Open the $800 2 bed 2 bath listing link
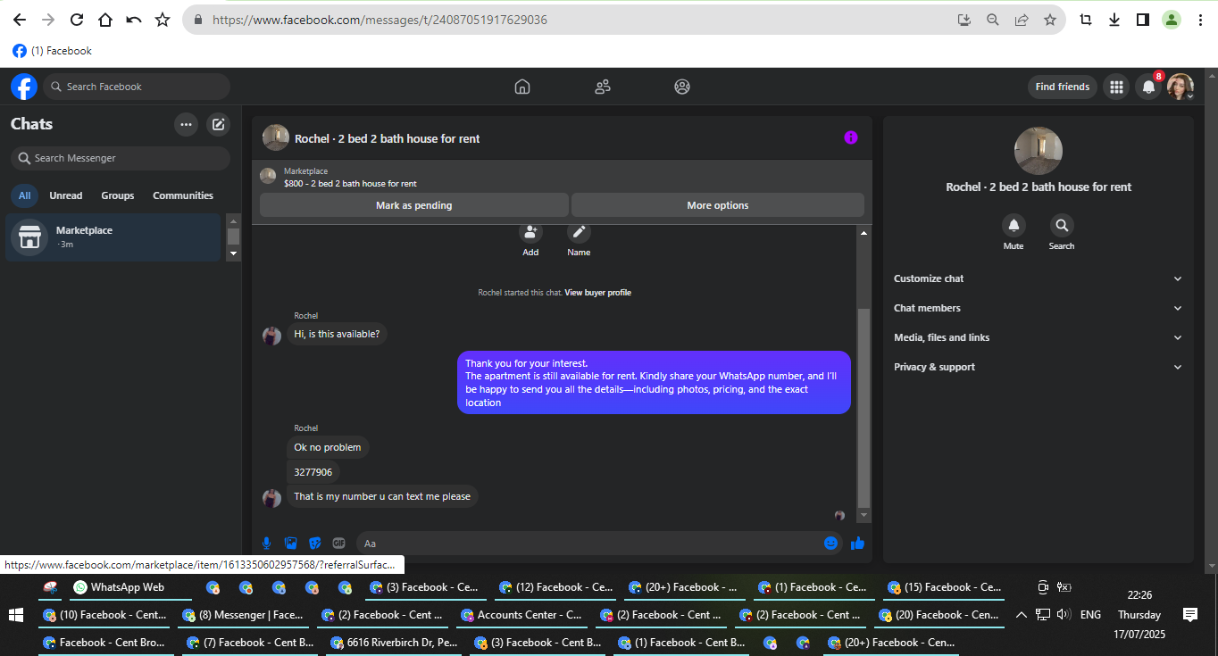 coord(350,184)
